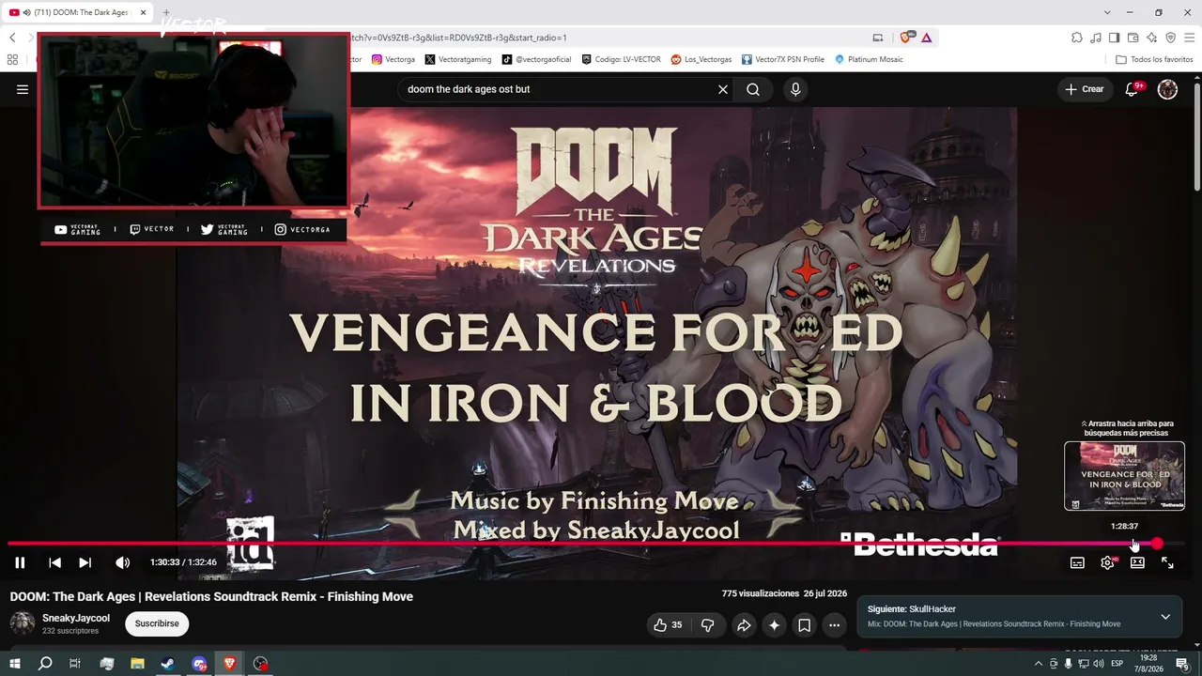Screen dimensions: 1202x676
Task: Open the Windows Start menu
Action: pyautogui.click(x=15, y=664)
